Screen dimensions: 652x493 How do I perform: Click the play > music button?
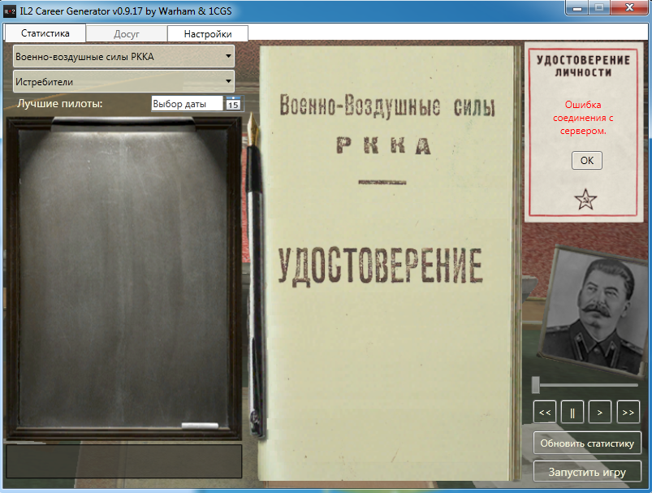click(600, 413)
